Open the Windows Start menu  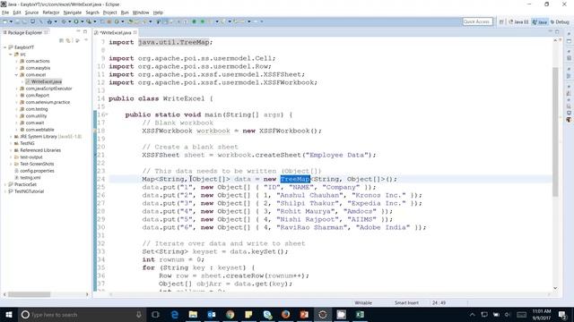pyautogui.click(x=8, y=315)
